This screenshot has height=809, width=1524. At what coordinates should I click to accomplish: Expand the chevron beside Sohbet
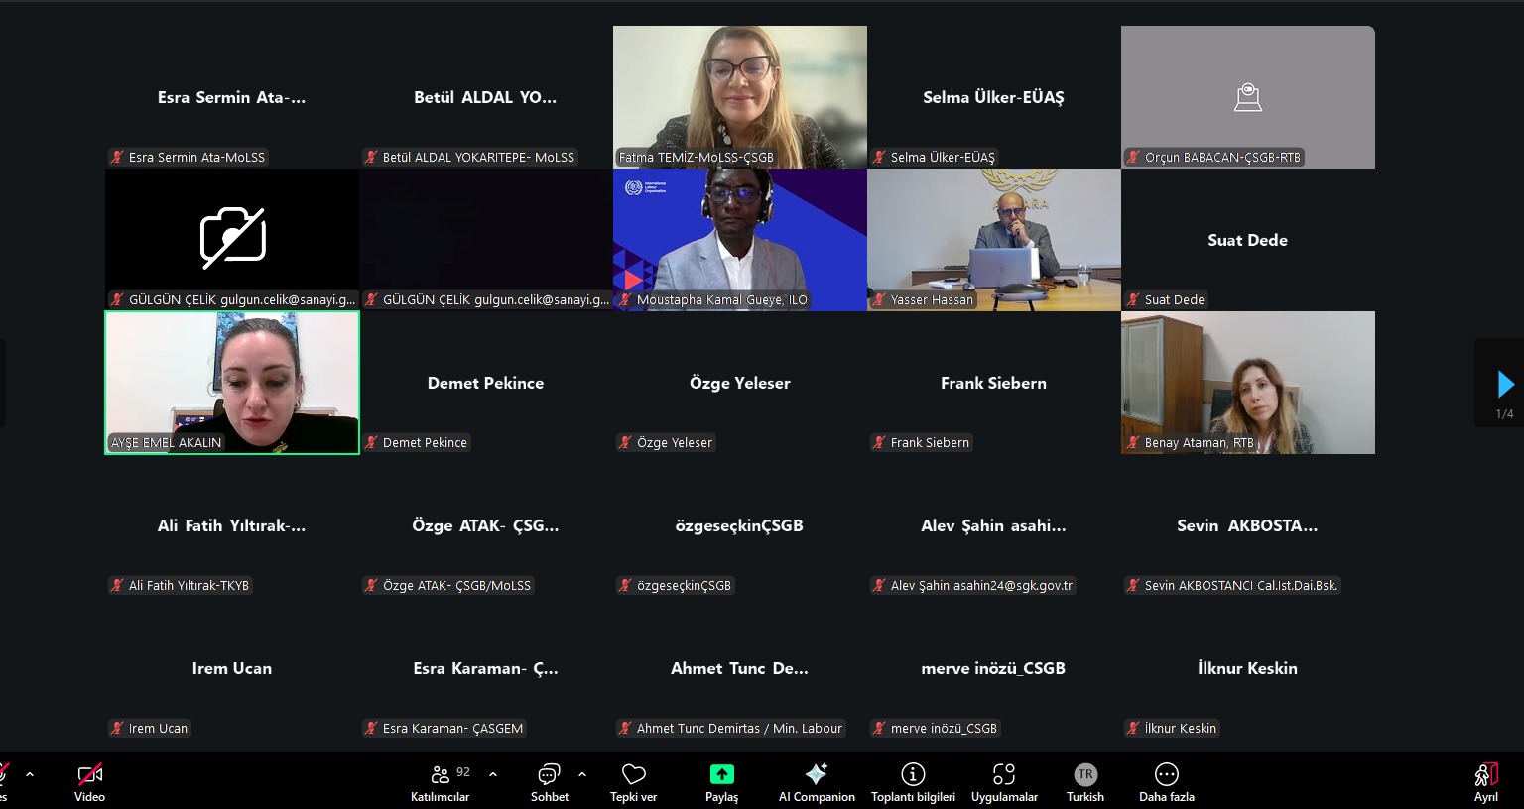[x=582, y=774]
